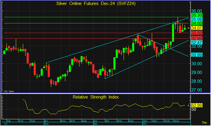Click the 8/19 date marker
This screenshot has width=211, height=126.
pos(73,121)
